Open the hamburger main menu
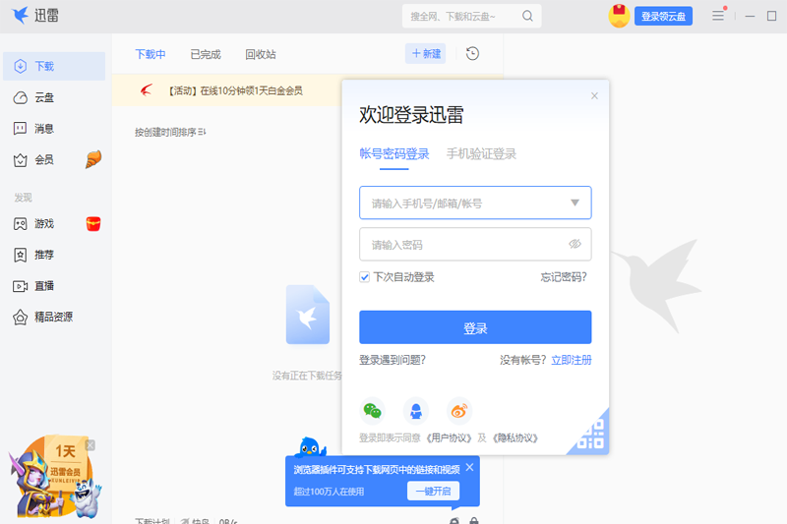This screenshot has height=524, width=787. (718, 16)
